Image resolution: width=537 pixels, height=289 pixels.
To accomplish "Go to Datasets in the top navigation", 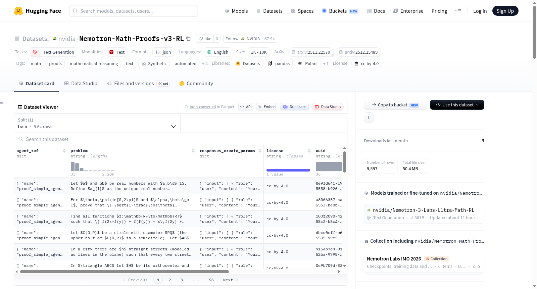I will 269,11.
